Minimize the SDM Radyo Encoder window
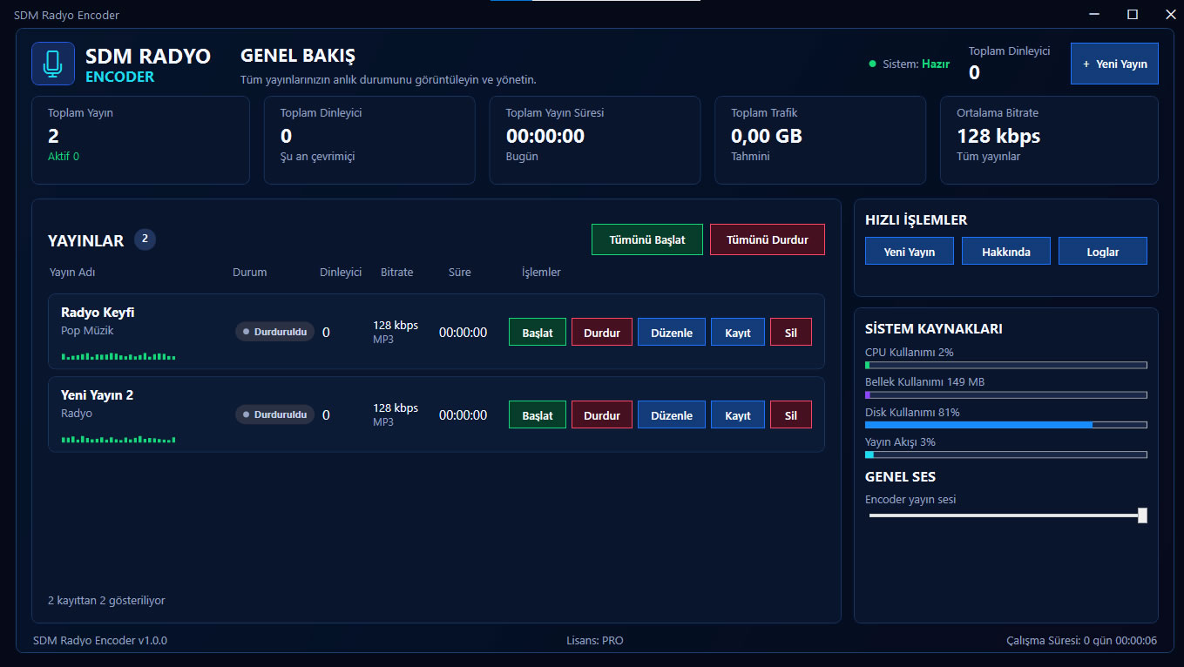Image resolution: width=1184 pixels, height=667 pixels. pyautogui.click(x=1094, y=14)
